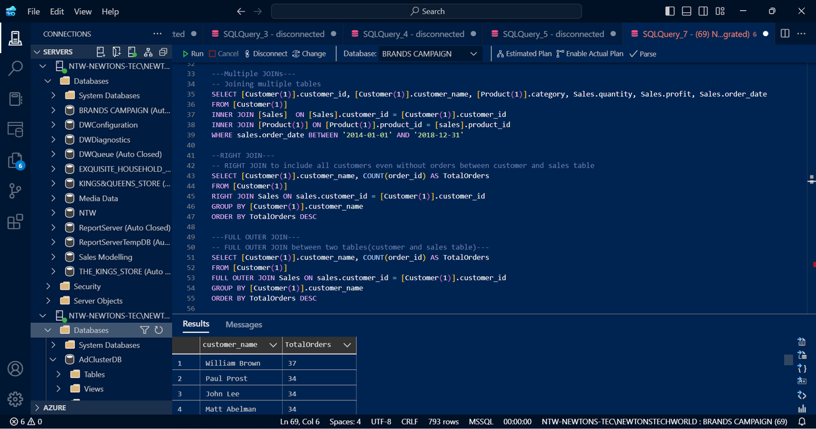
Task: Open Connections panel More Actions ellipsis
Action: click(158, 34)
